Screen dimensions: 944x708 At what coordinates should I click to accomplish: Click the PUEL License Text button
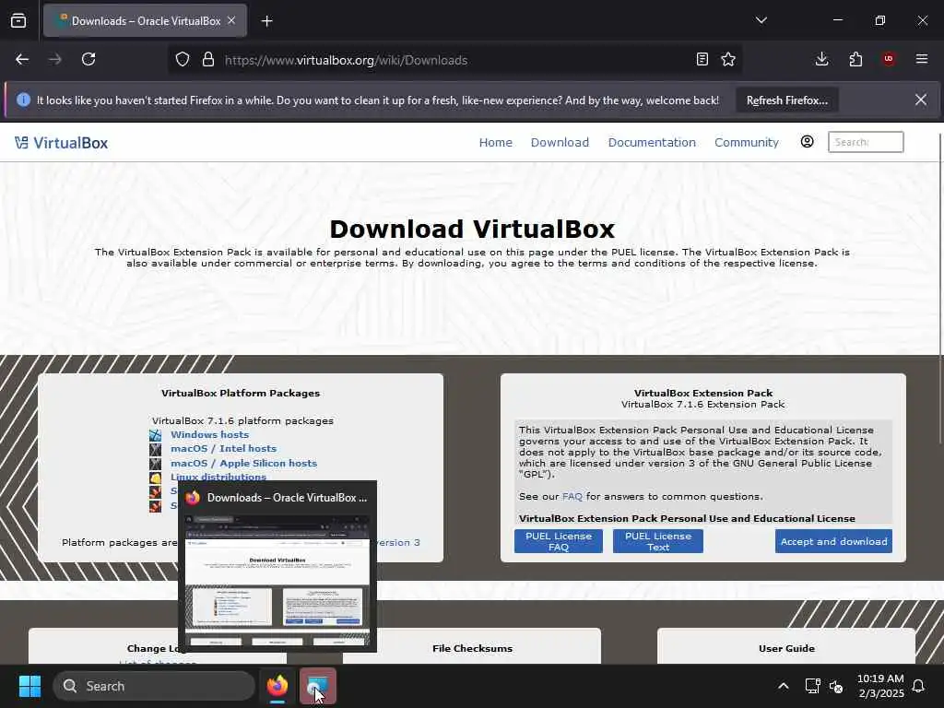click(x=658, y=541)
